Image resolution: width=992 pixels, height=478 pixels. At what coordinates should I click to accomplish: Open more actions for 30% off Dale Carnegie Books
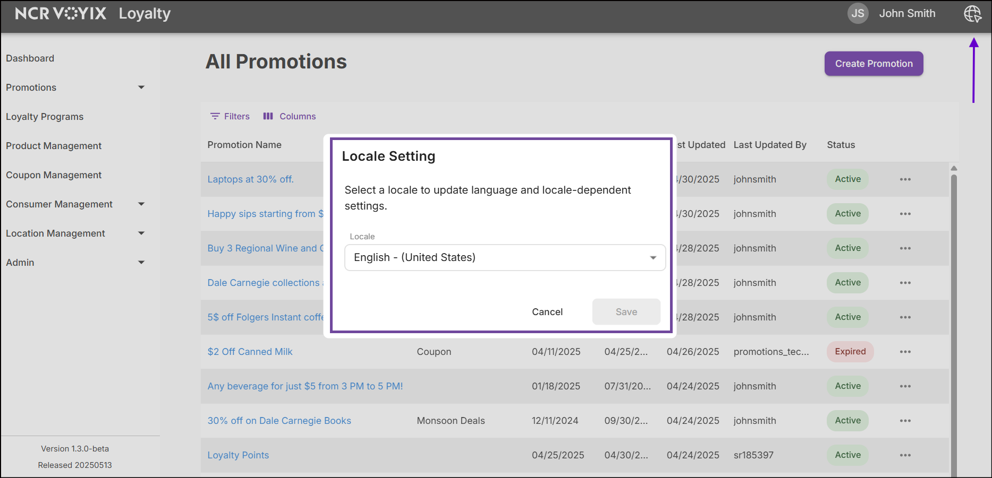click(905, 421)
